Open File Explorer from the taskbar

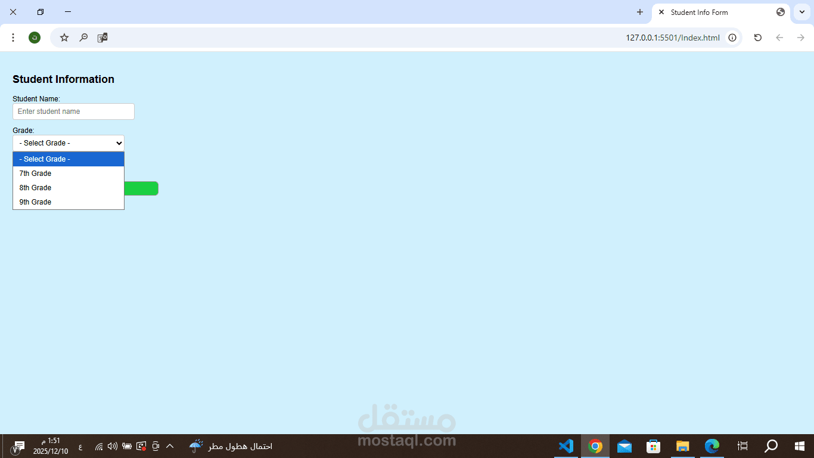pos(683,446)
